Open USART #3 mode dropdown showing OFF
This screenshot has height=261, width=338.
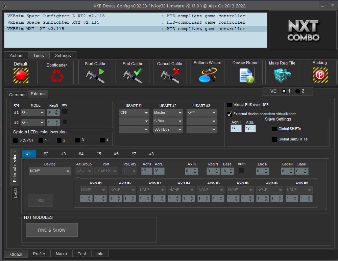pyautogui.click(x=202, y=113)
